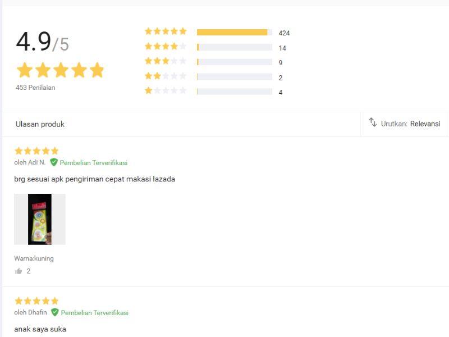The width and height of the screenshot is (449, 337).
Task: Click the Ulasan produk section heading
Action: pyautogui.click(x=40, y=124)
